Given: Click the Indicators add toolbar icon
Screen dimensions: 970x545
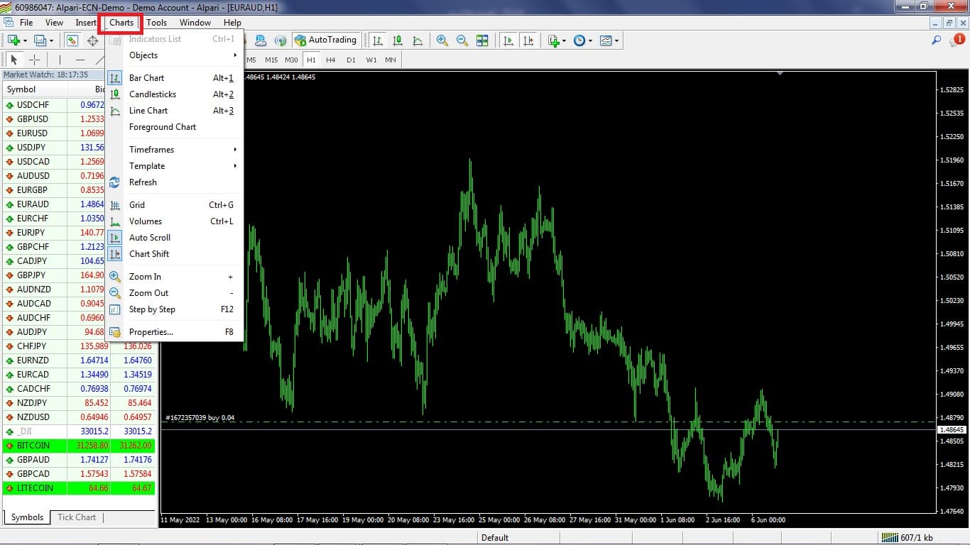Looking at the screenshot, I should tap(554, 40).
